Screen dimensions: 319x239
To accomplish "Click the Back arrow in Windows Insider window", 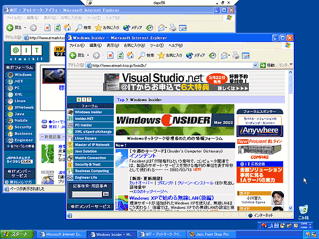I will point(73,55).
